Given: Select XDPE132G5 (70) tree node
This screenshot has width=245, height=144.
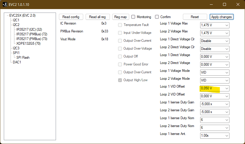Looking at the screenshot, I should (x=28, y=44).
